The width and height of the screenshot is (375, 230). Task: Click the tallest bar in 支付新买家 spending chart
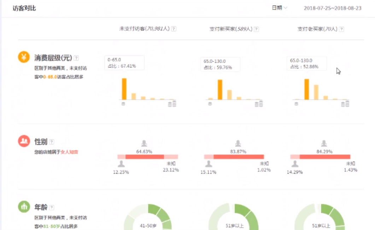point(220,90)
